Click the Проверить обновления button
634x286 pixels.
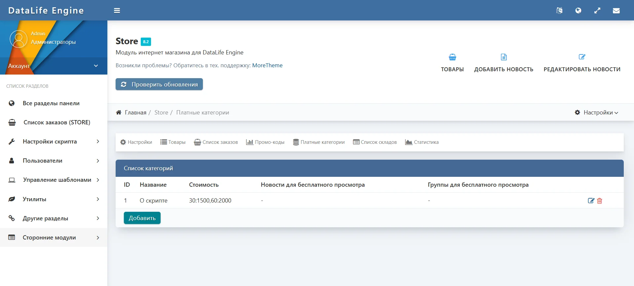coord(159,84)
